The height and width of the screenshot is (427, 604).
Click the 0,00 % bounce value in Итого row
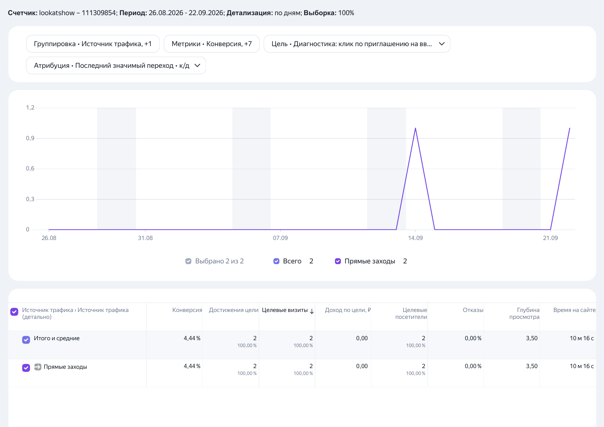point(473,338)
